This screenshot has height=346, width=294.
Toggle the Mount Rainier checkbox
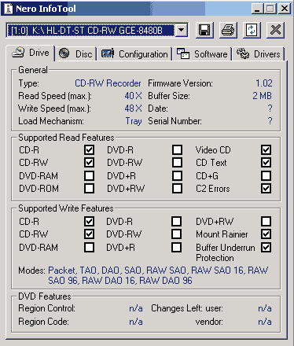pos(266,234)
